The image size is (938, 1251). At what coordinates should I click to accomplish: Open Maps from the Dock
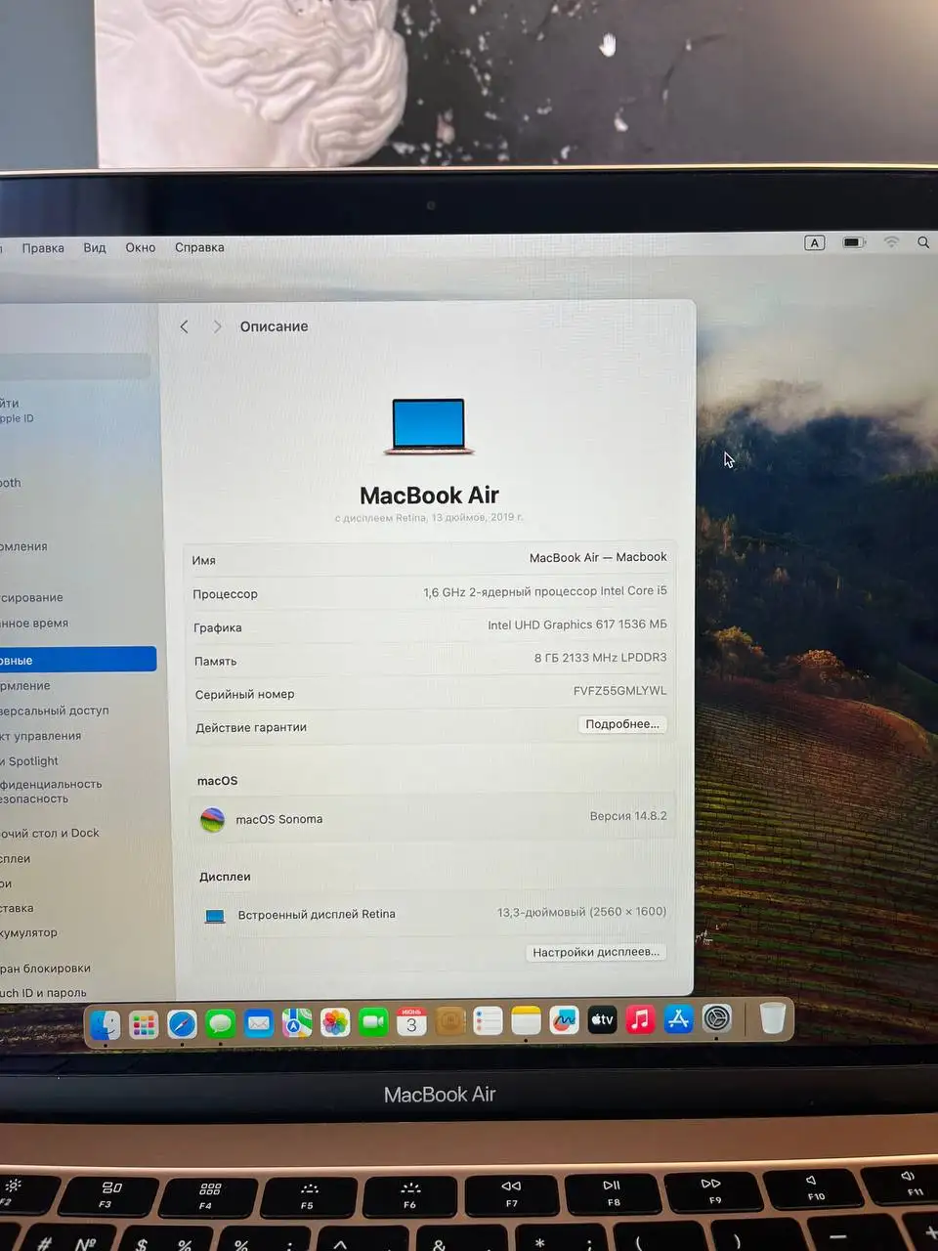pyautogui.click(x=297, y=1023)
